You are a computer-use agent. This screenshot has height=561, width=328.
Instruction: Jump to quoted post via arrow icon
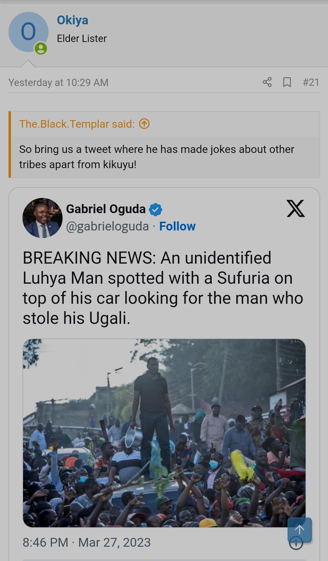pos(144,124)
